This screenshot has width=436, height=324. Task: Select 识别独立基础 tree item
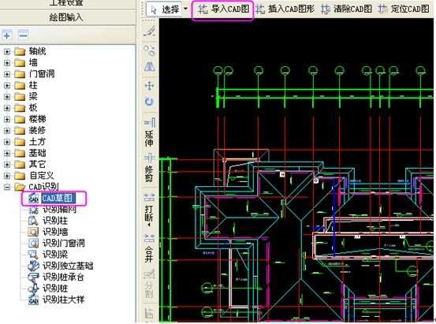click(x=68, y=266)
